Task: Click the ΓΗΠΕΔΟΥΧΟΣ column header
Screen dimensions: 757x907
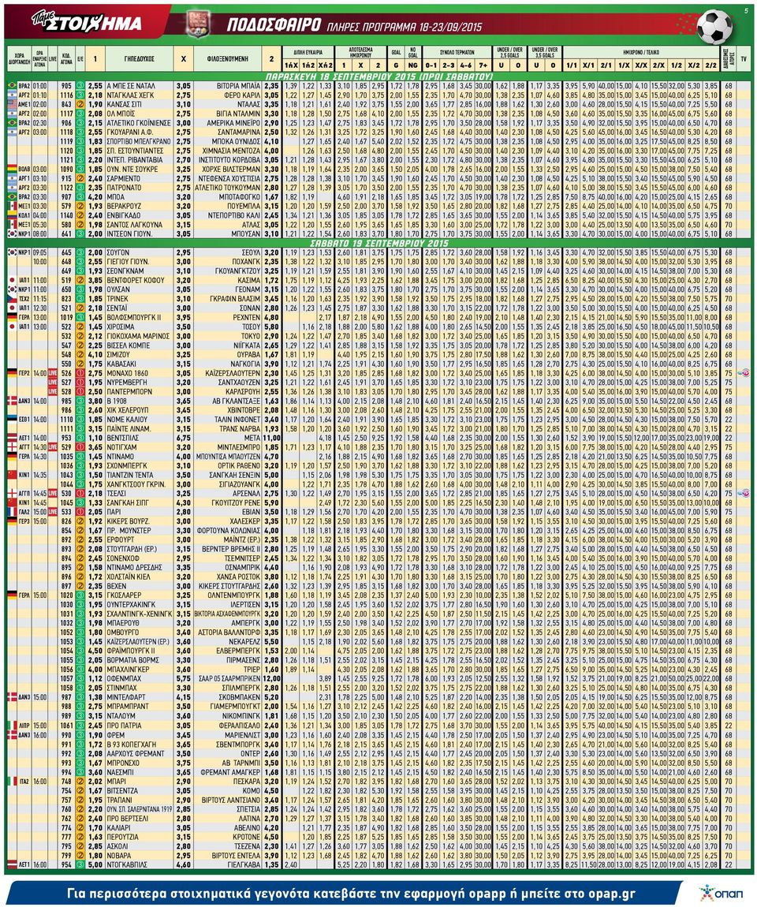Action: [139, 59]
